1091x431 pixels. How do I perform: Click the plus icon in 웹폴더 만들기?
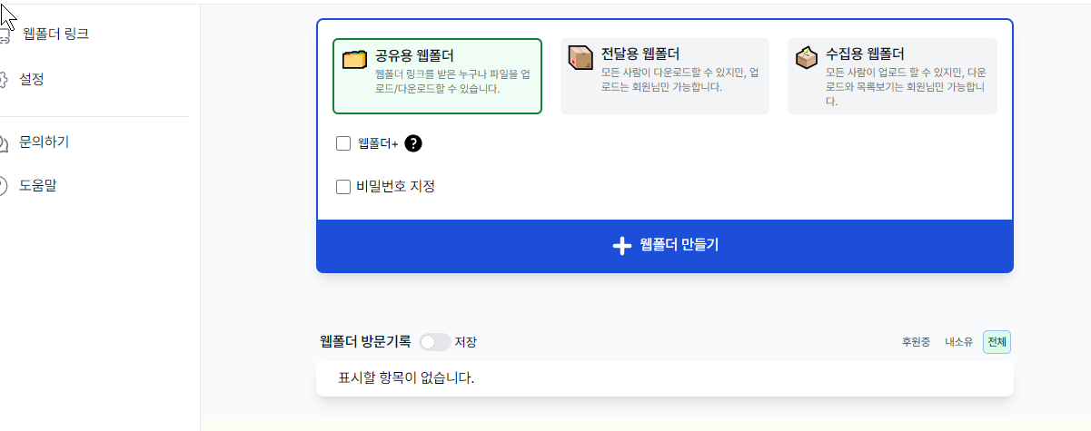click(621, 246)
